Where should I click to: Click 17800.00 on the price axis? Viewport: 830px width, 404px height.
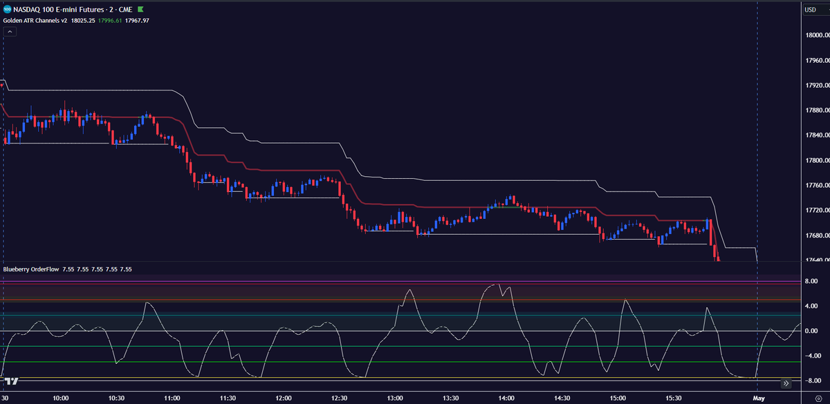coord(816,161)
